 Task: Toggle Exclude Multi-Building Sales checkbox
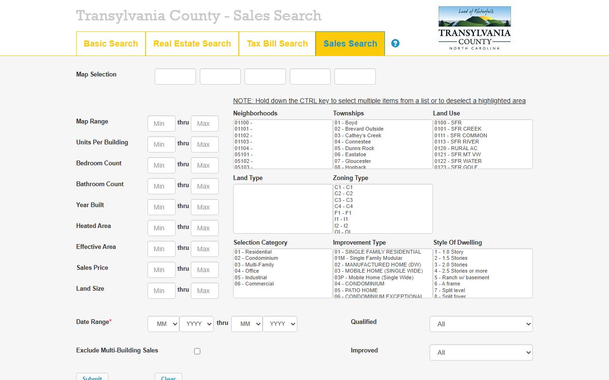197,351
